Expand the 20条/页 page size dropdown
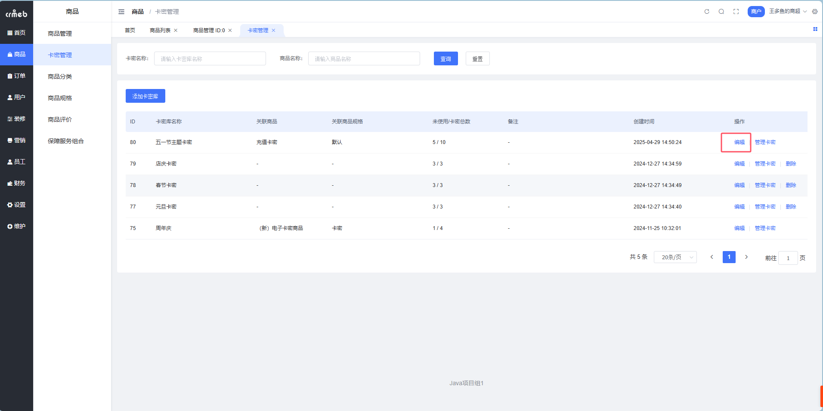 675,257
